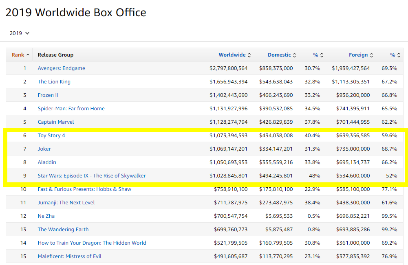
Task: Visit The Wandering Earth page
Action: pos(63,230)
